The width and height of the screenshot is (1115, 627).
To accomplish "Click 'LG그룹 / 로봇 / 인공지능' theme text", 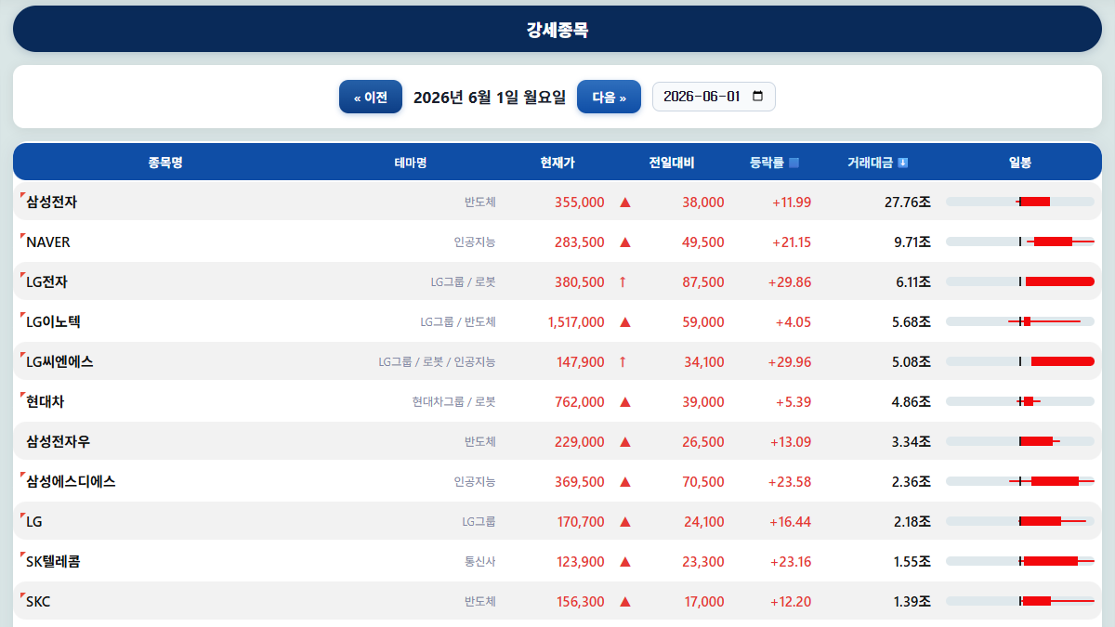I will coord(437,361).
